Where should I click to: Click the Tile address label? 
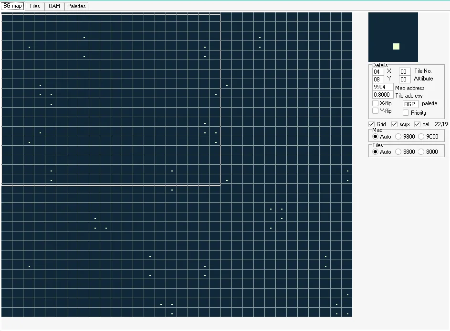point(409,96)
